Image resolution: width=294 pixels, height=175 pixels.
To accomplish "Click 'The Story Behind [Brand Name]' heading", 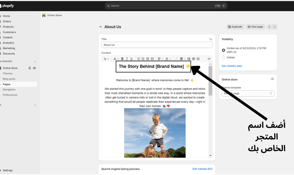I will 151,66.
